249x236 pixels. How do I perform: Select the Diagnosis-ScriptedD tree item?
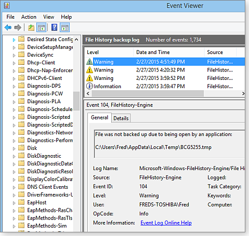coord(50,124)
